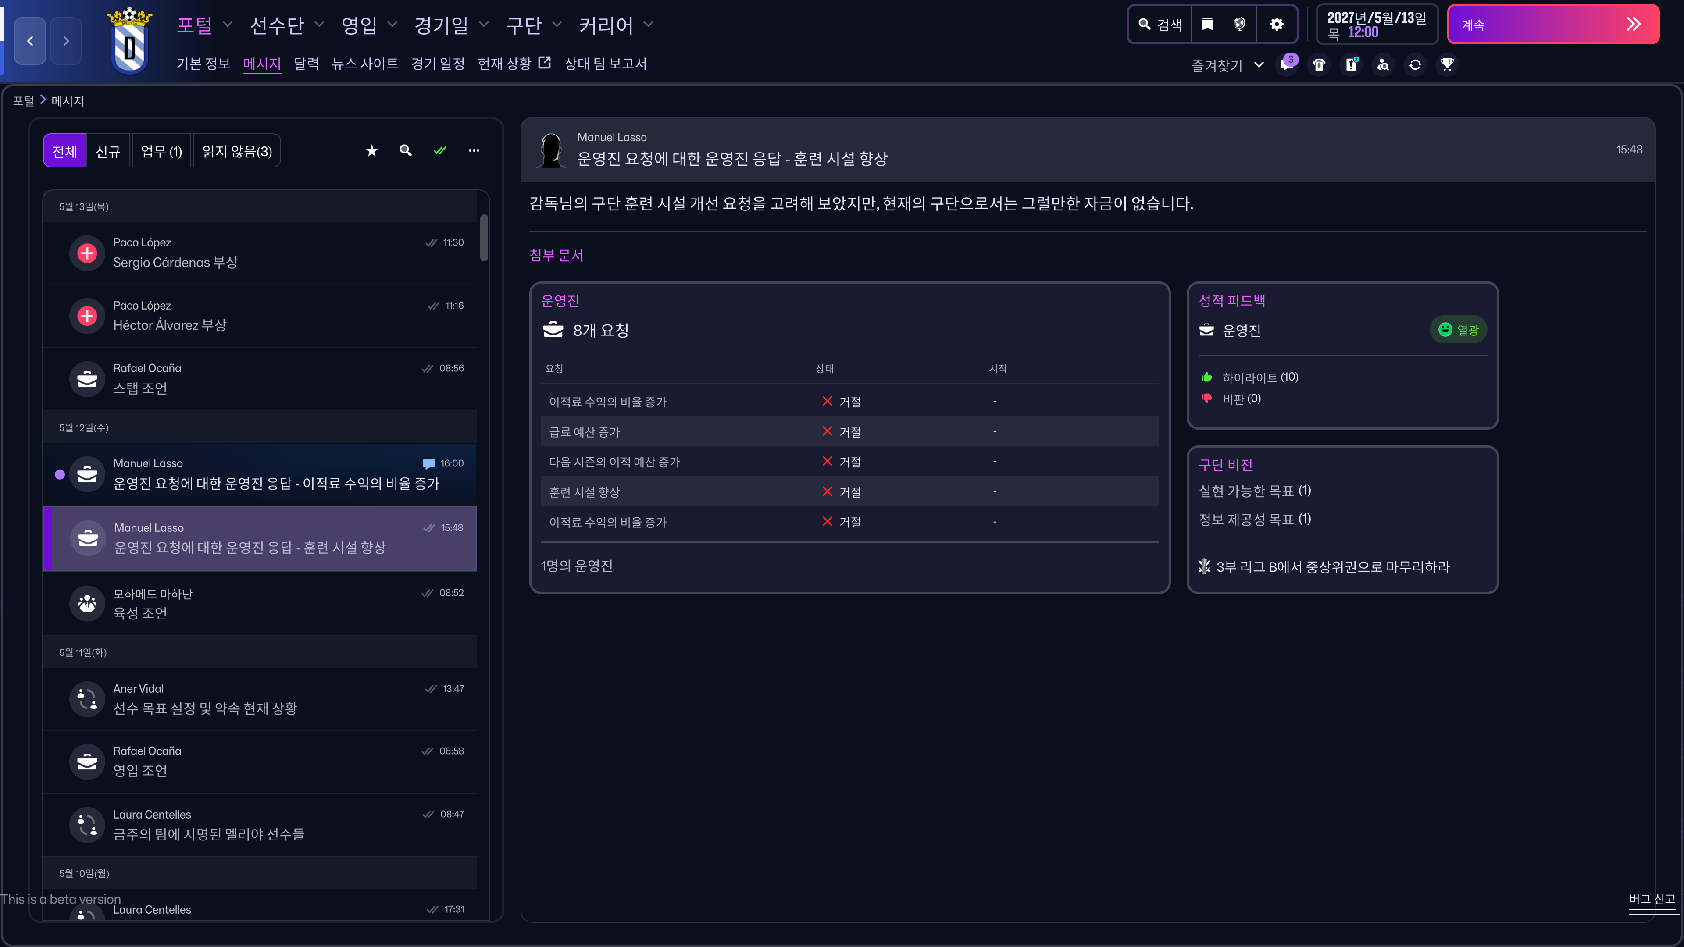Open the message list search magnifier
This screenshot has height=947, width=1684.
pos(406,151)
